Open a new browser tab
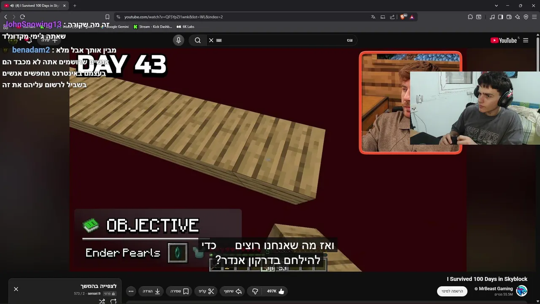This screenshot has height=304, width=540. tap(75, 5)
